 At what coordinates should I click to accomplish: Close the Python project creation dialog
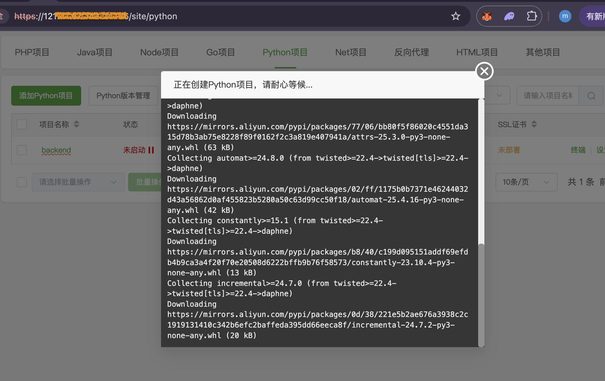tap(484, 71)
